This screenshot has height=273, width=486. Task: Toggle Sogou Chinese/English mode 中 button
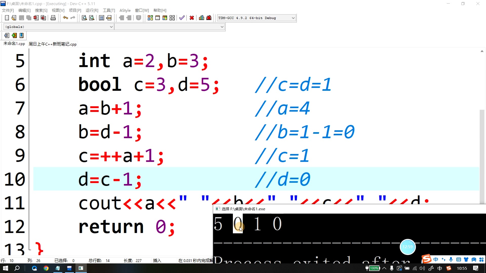point(436,260)
